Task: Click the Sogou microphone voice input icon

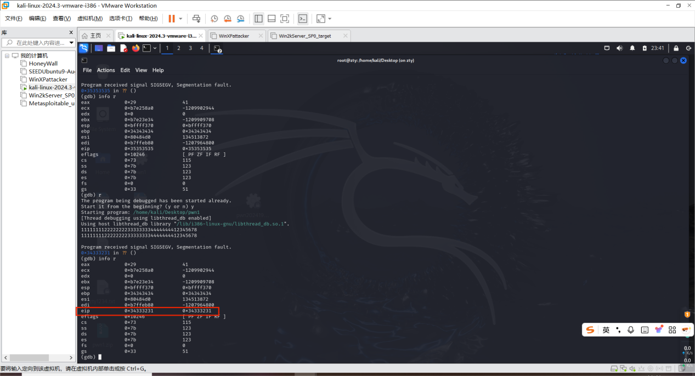Action: [631, 330]
